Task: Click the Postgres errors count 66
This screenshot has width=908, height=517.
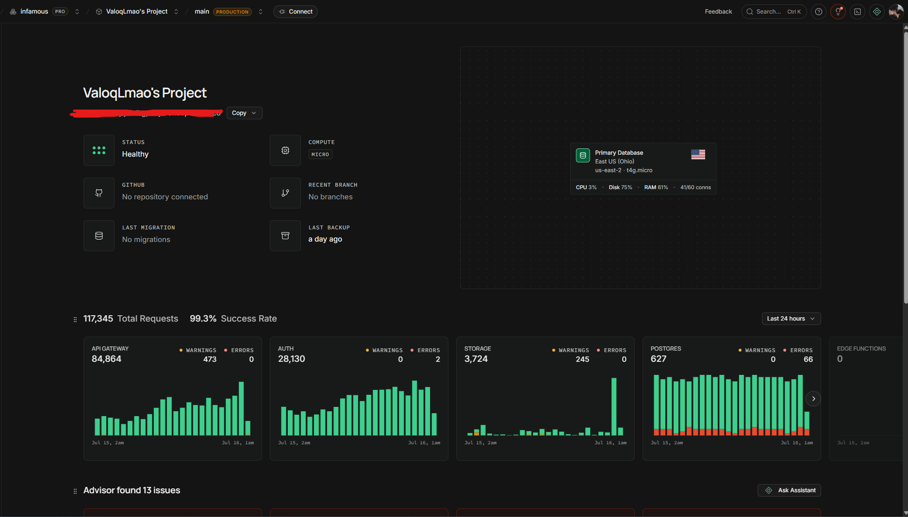Action: 808,359
